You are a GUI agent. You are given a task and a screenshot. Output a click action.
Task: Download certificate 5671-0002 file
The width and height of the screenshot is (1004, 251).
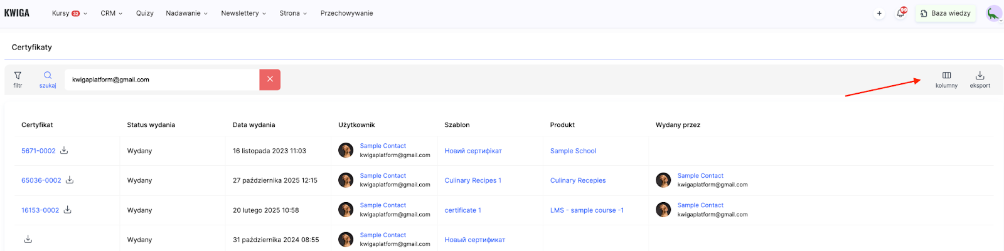[64, 150]
